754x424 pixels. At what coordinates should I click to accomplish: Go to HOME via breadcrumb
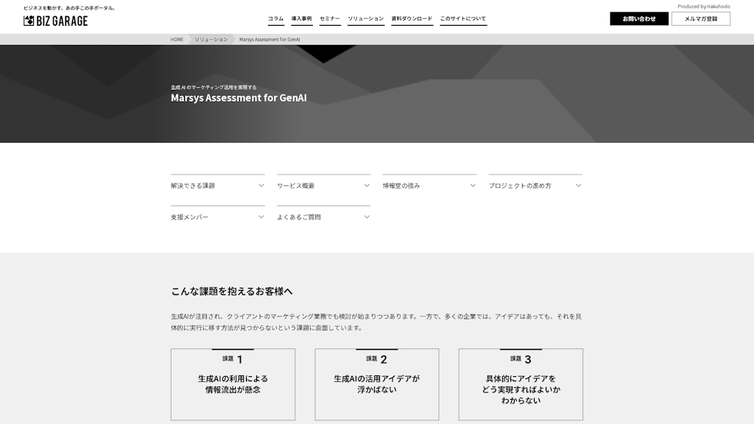pyautogui.click(x=177, y=39)
